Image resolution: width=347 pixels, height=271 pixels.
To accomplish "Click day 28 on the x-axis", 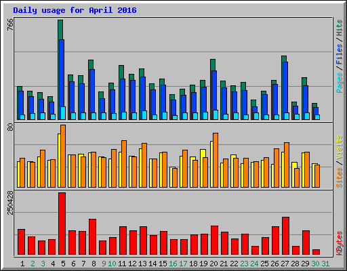I will tap(295, 264).
